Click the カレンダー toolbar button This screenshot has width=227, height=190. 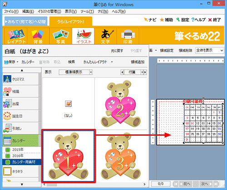(x=28, y=62)
